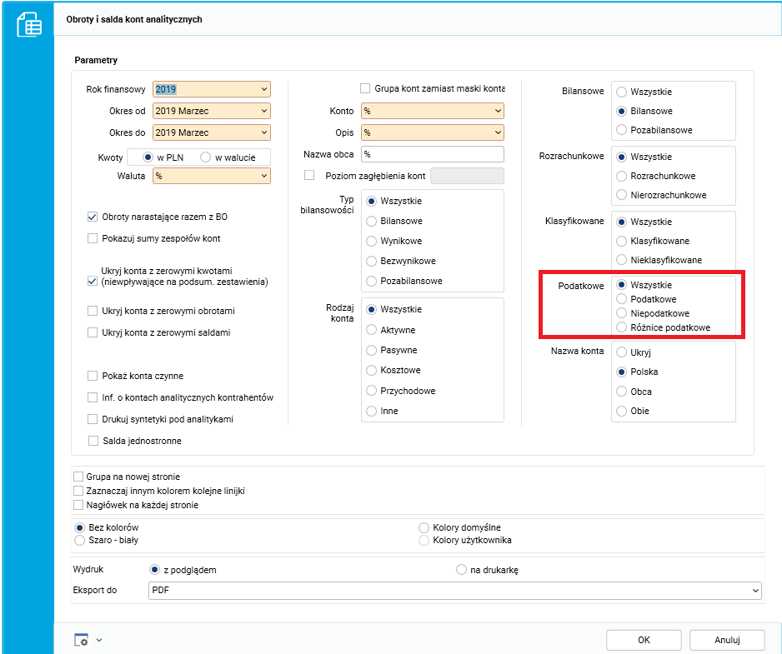Check Ukryj konta z zerowymi obrotami

pyautogui.click(x=93, y=312)
